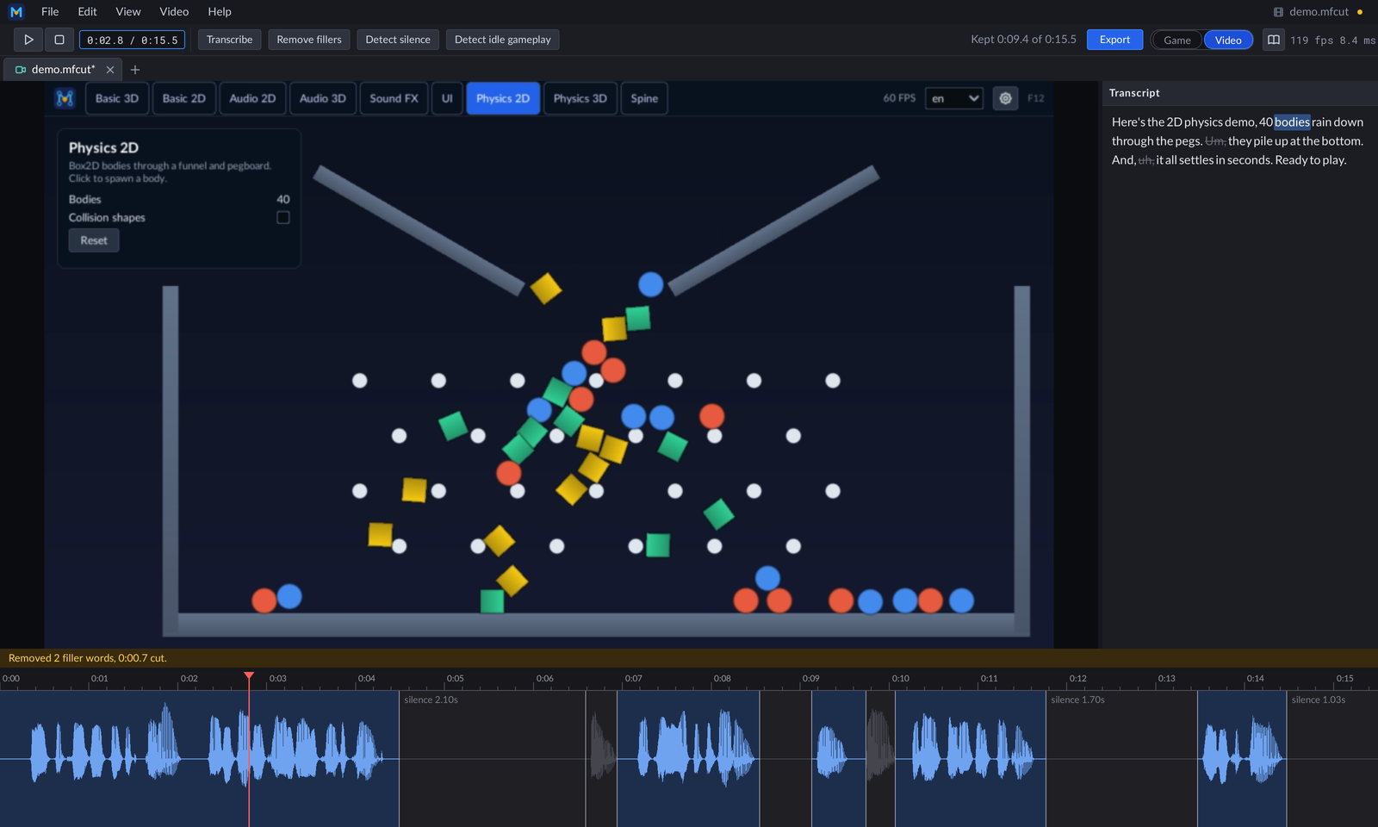Image resolution: width=1378 pixels, height=827 pixels.
Task: Open the Help menu
Action: point(220,12)
